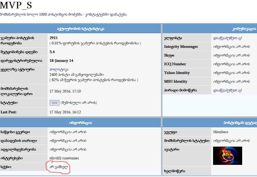This screenshot has height=177, width=257.
Task: Click '(შემოსული არ არის)' status text
Action: [79, 103]
